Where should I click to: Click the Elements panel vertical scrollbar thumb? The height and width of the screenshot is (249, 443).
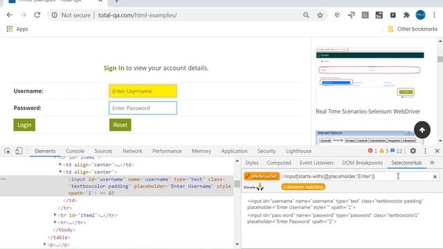pyautogui.click(x=237, y=185)
